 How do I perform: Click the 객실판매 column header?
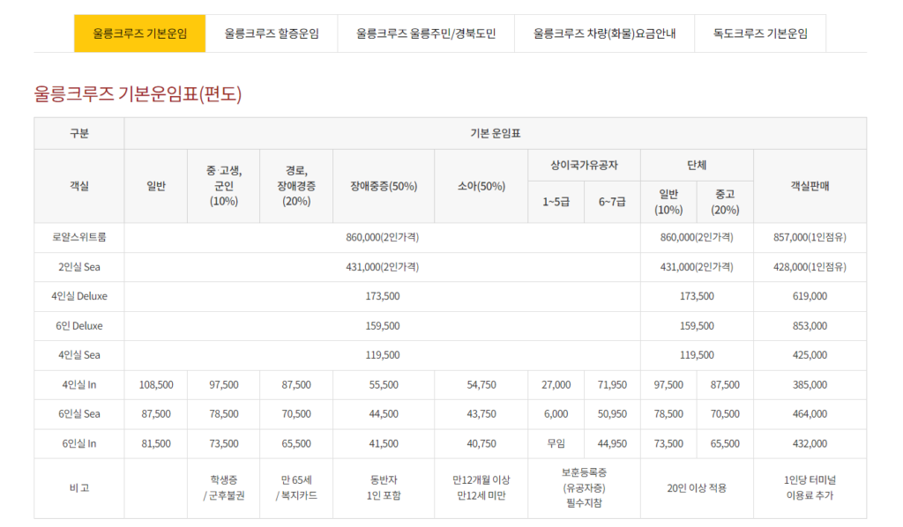point(810,186)
